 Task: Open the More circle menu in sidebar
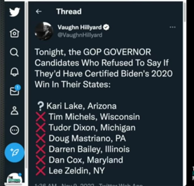[14, 130]
